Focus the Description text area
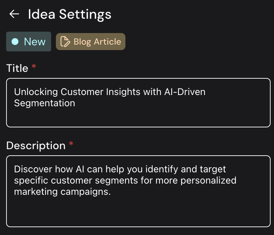274x235 pixels. click(x=138, y=191)
